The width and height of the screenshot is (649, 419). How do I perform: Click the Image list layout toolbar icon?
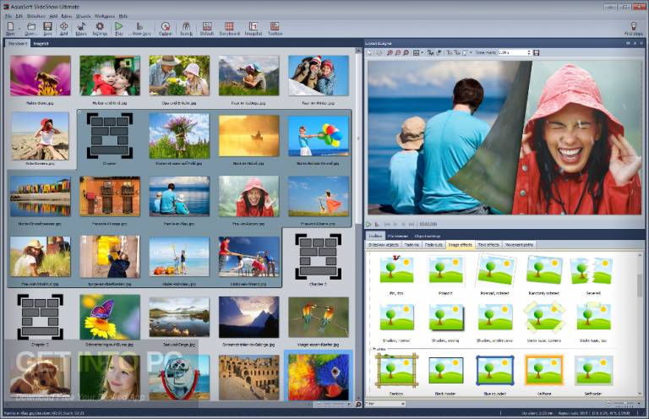click(x=253, y=27)
